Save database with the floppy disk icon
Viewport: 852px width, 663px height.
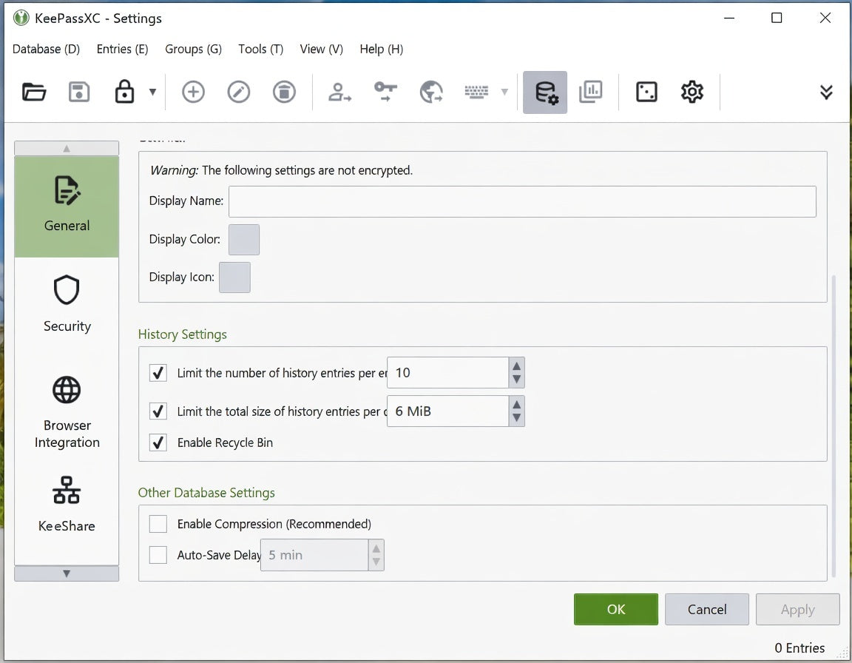tap(79, 92)
